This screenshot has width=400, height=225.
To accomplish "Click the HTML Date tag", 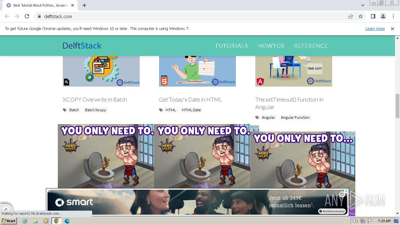I will point(191,110).
